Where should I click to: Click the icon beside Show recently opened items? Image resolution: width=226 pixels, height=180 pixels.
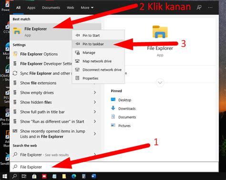[x=15, y=131]
